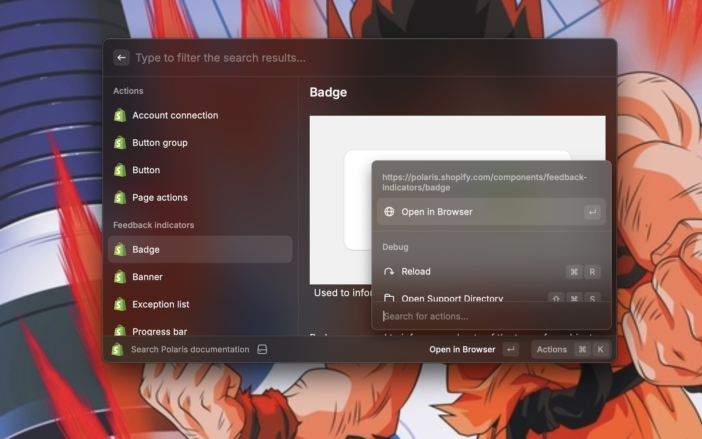Click the Reload circular arrow icon
The height and width of the screenshot is (439, 702).
pos(389,271)
